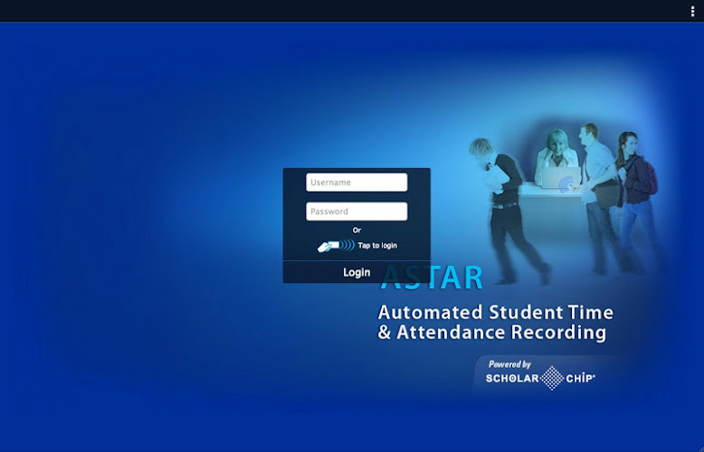Focus the Password input field

[x=357, y=212]
